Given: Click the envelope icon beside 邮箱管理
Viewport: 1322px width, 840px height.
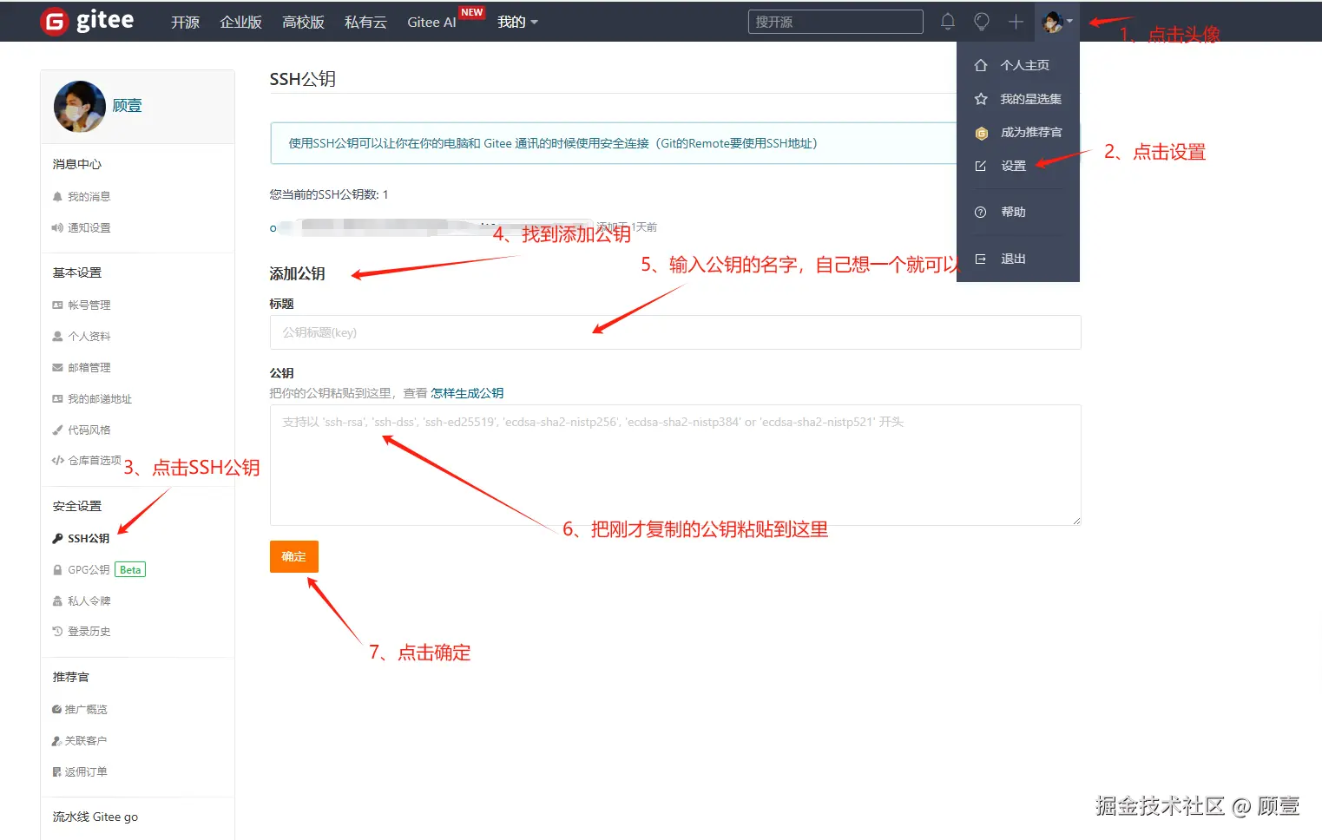Looking at the screenshot, I should tap(57, 368).
